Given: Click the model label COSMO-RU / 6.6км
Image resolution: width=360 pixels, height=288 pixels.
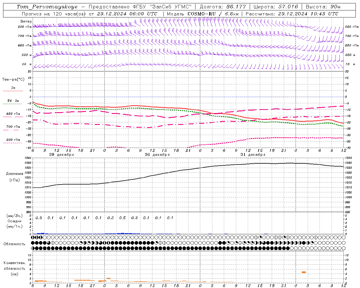Looking at the screenshot, I should point(213,14).
